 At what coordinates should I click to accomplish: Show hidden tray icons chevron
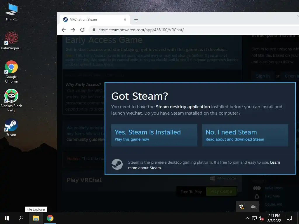[247, 218]
